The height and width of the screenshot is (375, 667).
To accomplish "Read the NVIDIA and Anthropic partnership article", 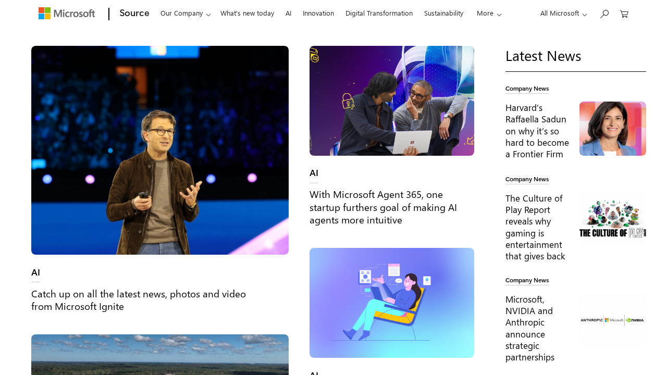I will [x=529, y=328].
